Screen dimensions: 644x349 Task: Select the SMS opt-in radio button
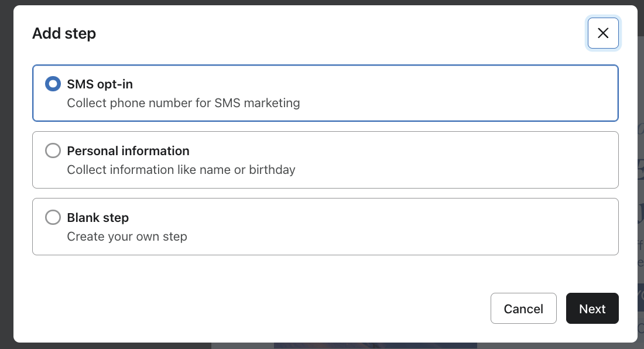[x=53, y=84]
